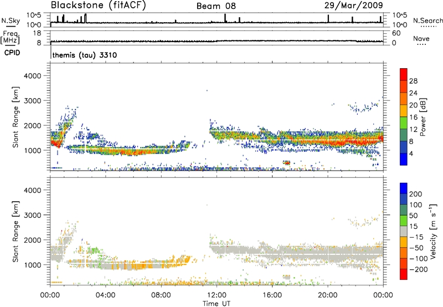Click the 100 label on Velocity color bar
This screenshot has height=307, width=443.
pyautogui.click(x=416, y=204)
